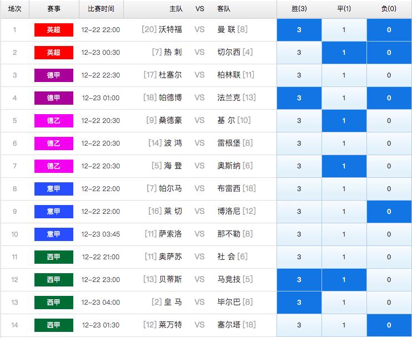Click 西甲 league tag for match 14
412x338 pixels.
tap(54, 325)
